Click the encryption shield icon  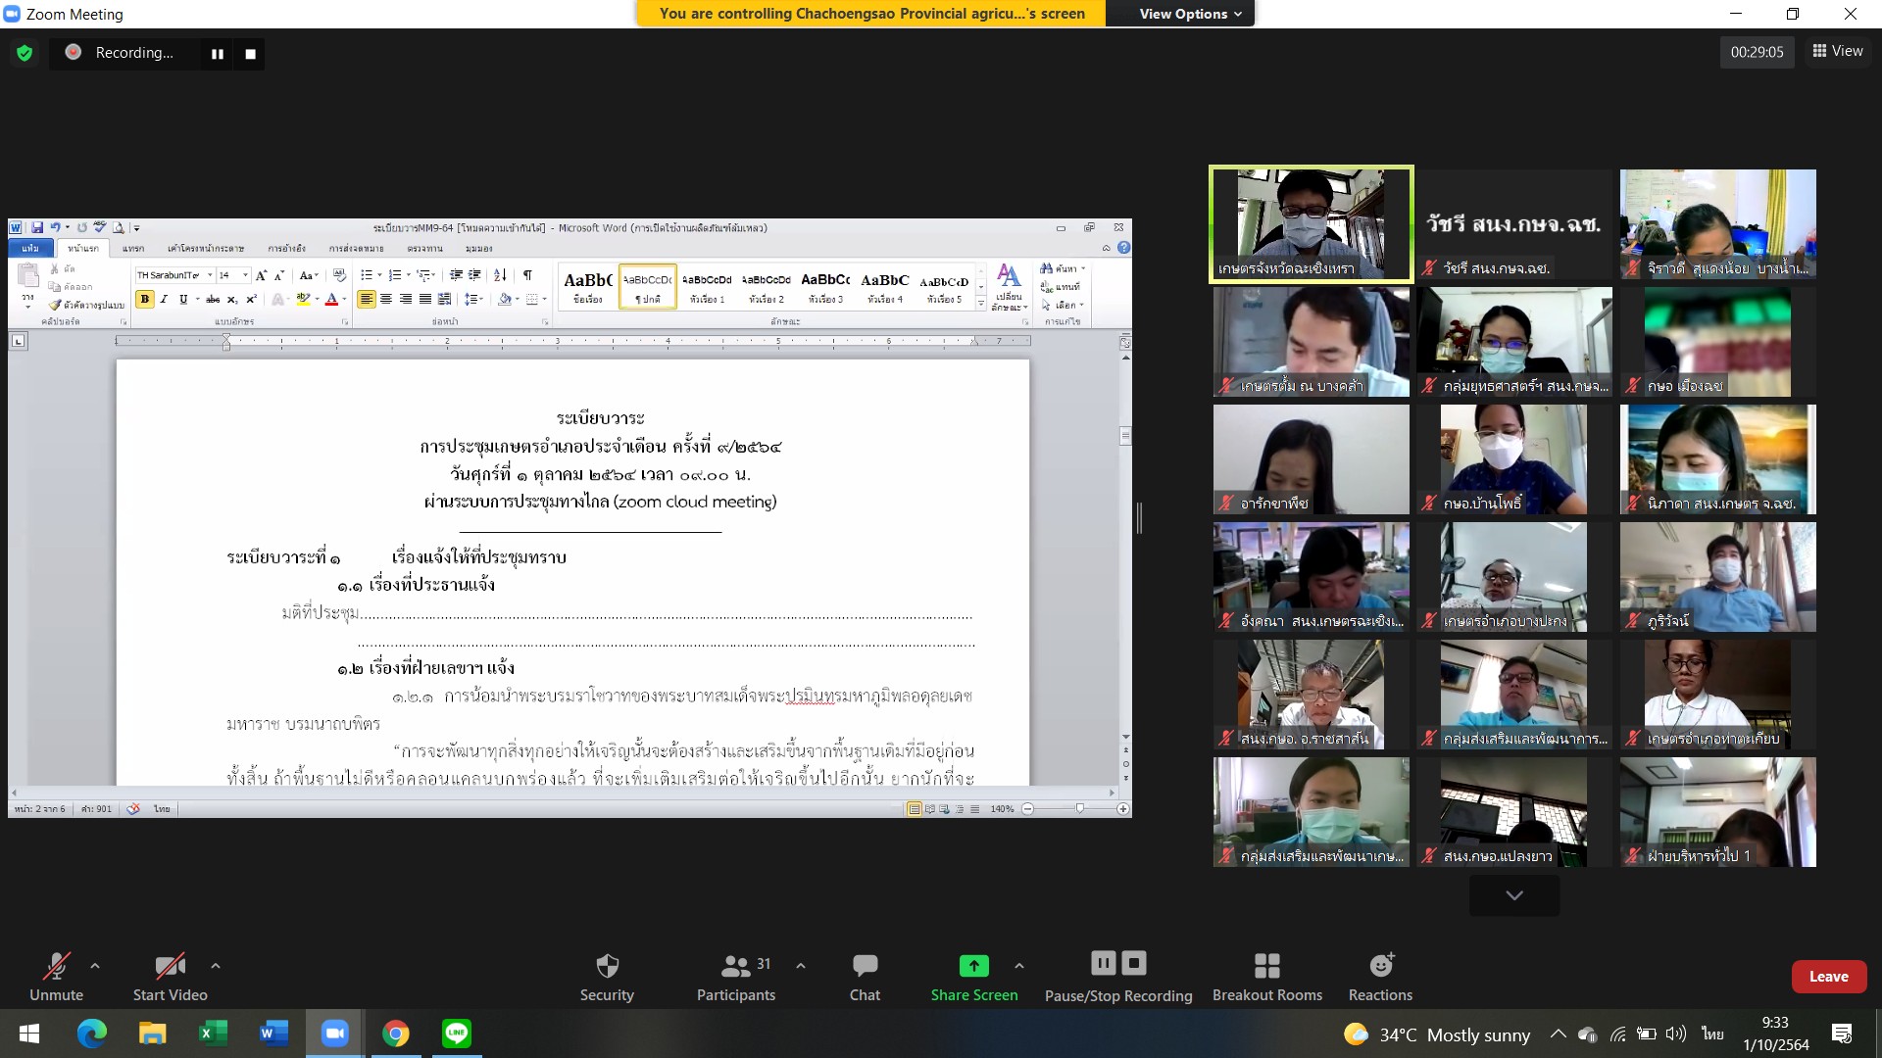click(25, 53)
